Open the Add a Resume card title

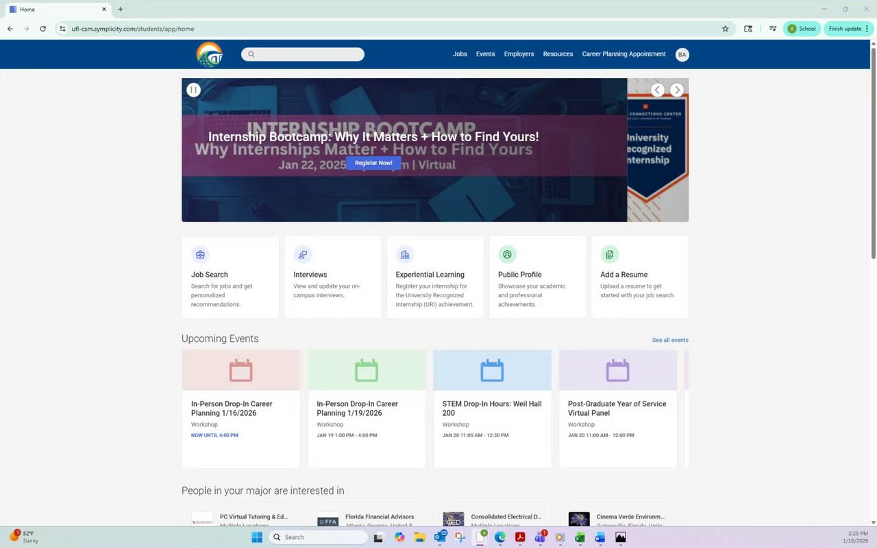624,275
